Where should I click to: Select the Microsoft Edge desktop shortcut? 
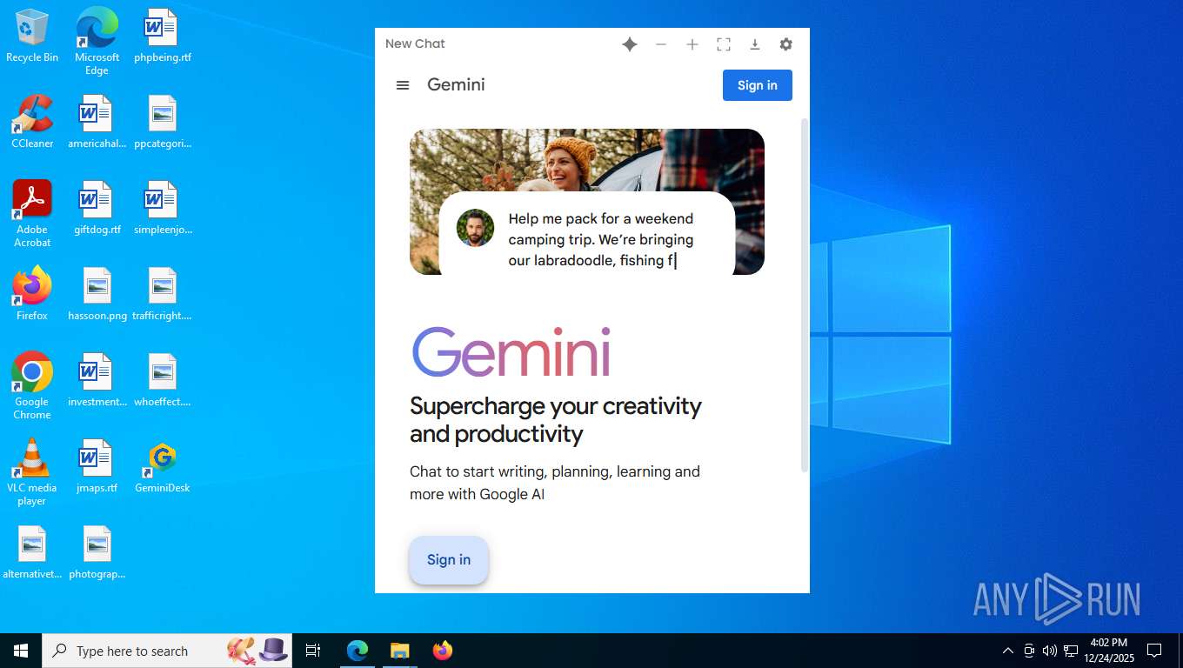coord(97,42)
